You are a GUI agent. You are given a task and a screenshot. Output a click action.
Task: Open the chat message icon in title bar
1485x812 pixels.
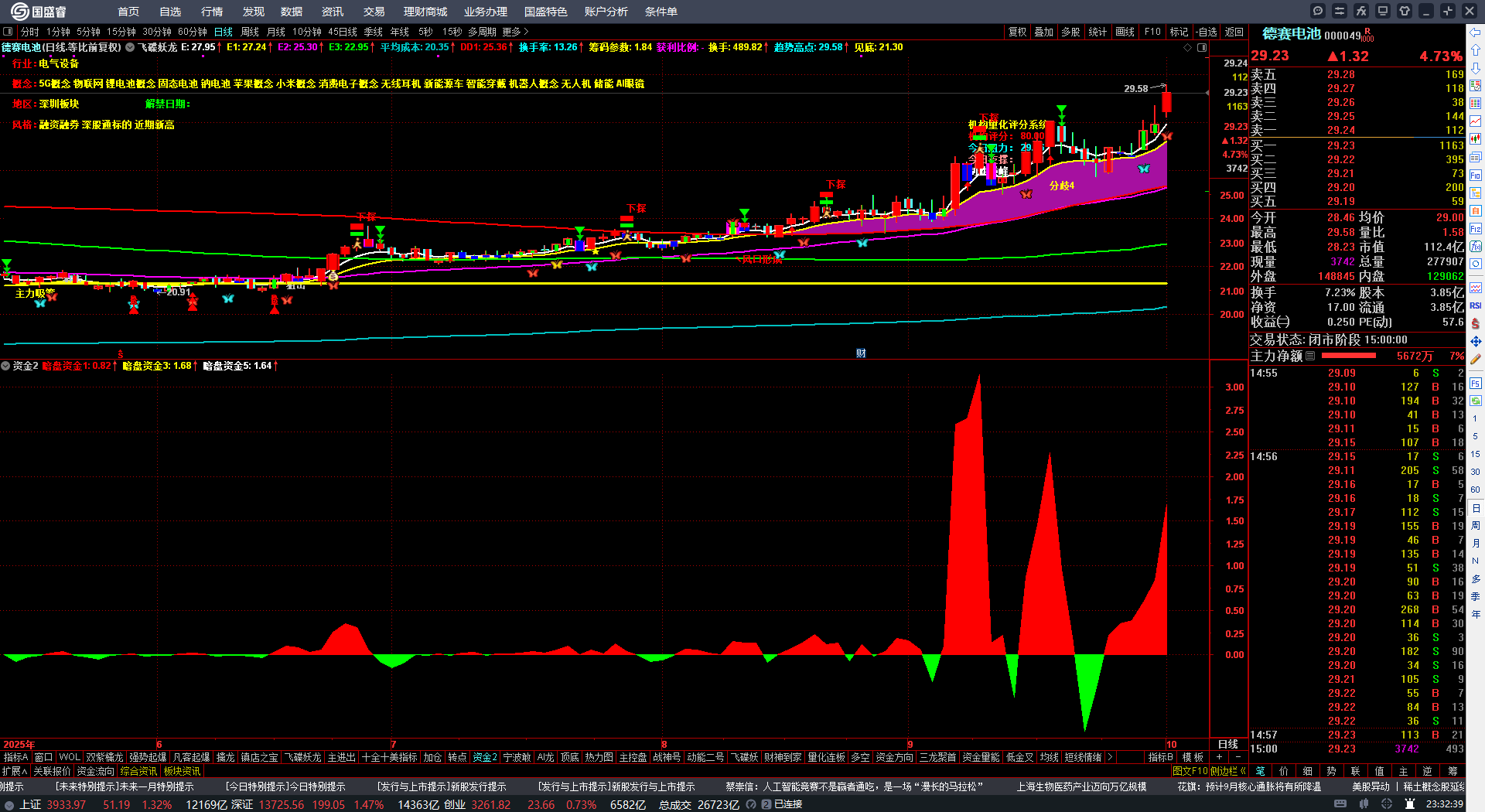tap(1318, 11)
